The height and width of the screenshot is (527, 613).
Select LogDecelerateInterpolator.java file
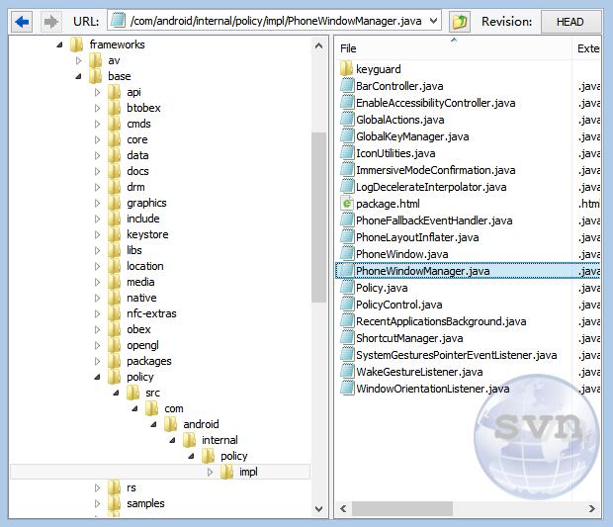pyautogui.click(x=431, y=187)
